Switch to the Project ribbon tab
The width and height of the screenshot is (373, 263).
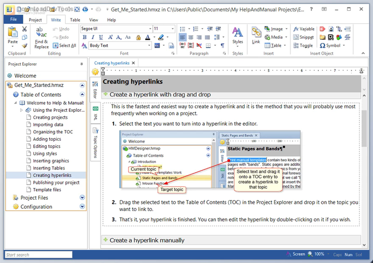point(35,20)
